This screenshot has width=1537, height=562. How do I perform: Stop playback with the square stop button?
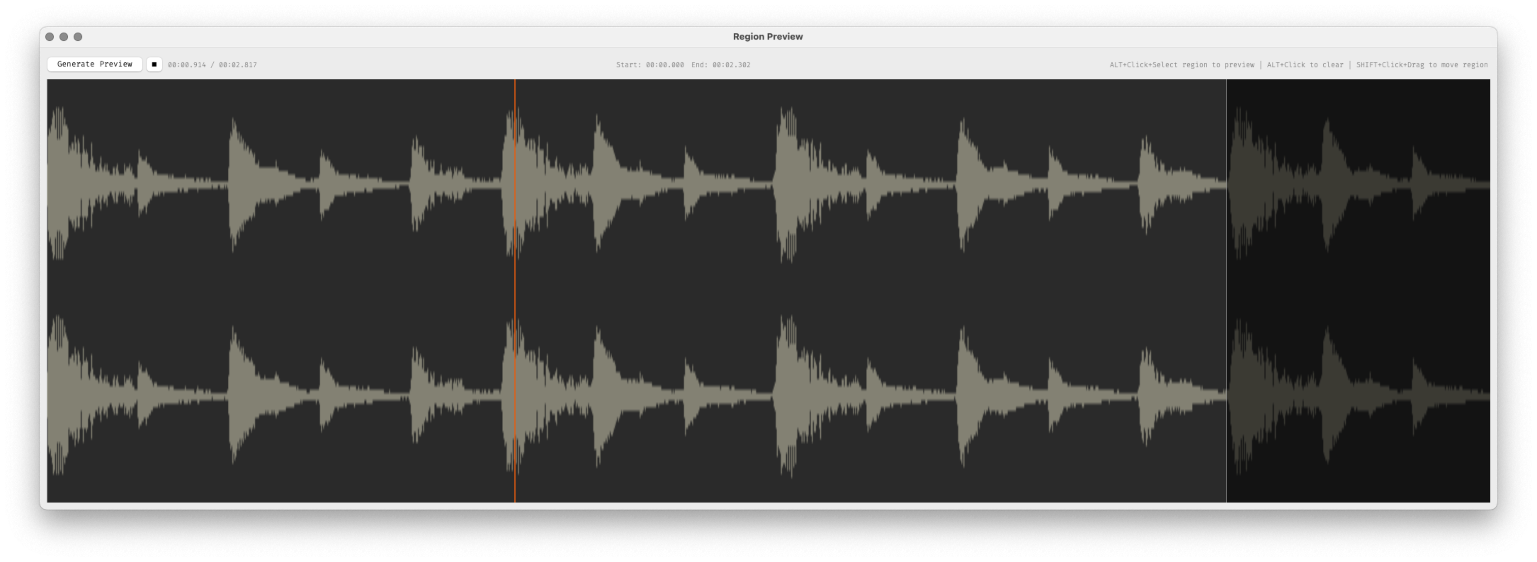tap(154, 64)
